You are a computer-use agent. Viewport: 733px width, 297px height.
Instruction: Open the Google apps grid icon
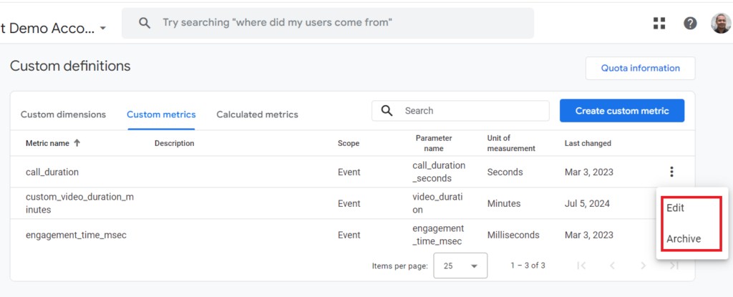[659, 23]
